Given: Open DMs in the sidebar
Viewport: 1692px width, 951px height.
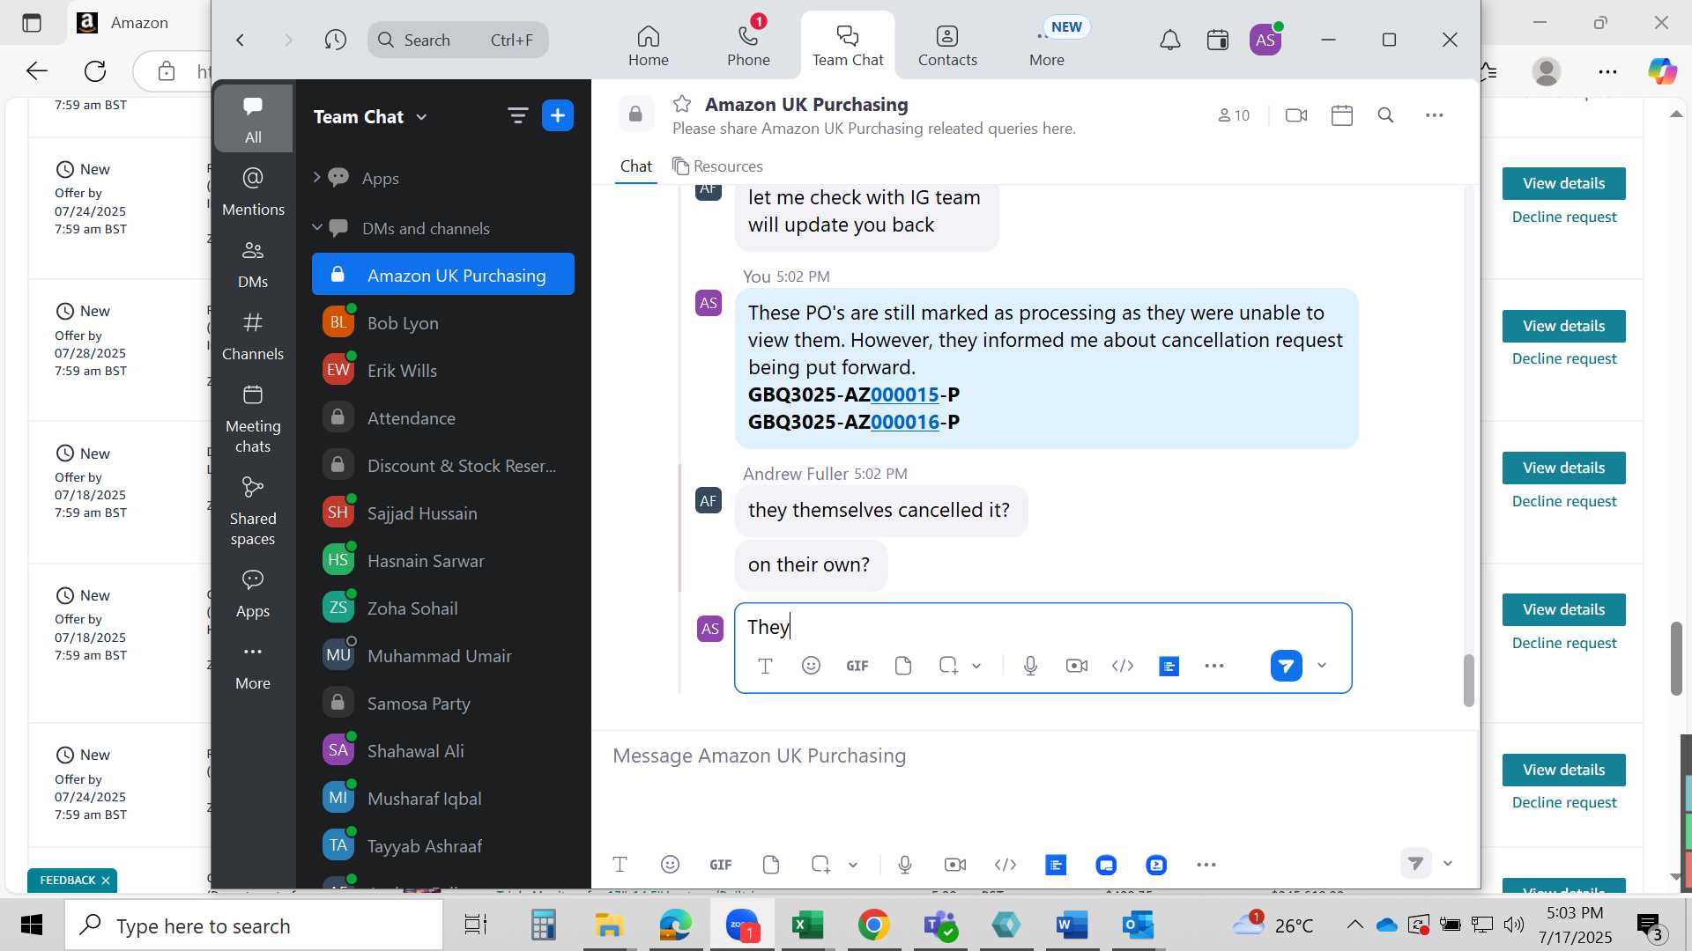Looking at the screenshot, I should pos(253,264).
